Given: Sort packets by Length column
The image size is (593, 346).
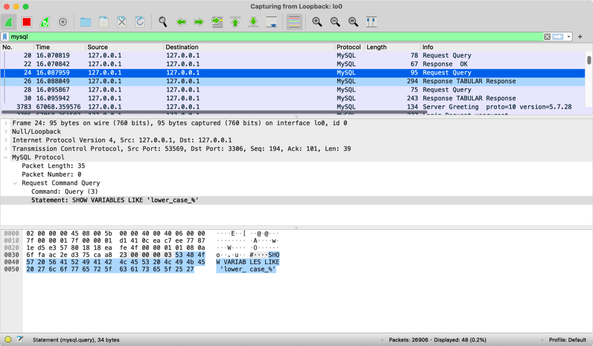Looking at the screenshot, I should click(x=392, y=47).
